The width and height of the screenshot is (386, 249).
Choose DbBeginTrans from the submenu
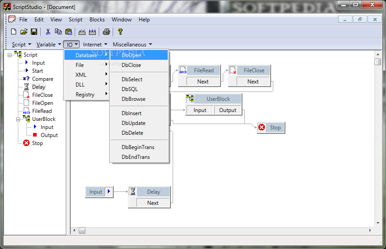(x=139, y=147)
